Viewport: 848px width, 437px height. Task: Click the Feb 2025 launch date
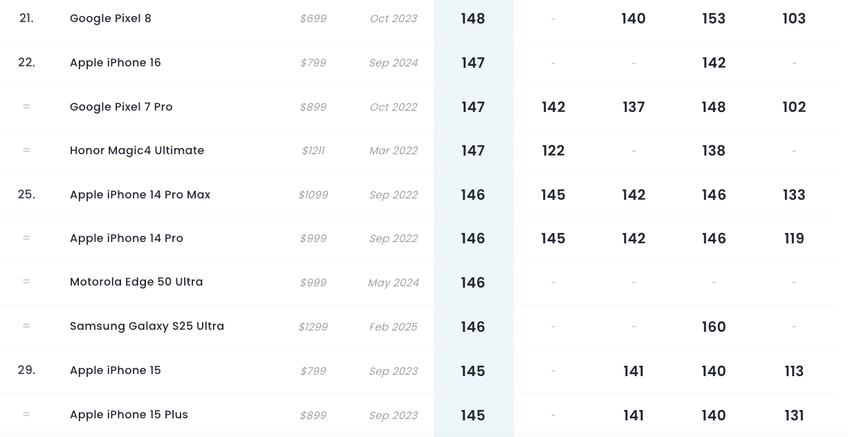click(394, 327)
